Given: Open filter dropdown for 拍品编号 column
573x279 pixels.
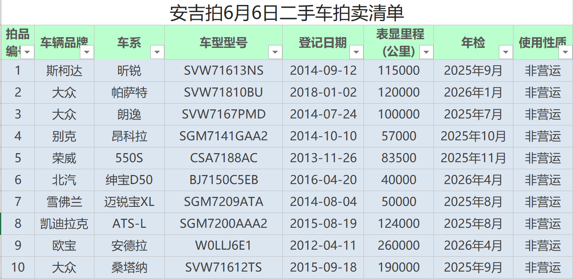Looking at the screenshot, I should pos(28,52).
